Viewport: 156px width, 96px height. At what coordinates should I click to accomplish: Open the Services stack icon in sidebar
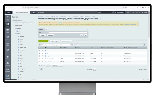[x=8, y=57]
